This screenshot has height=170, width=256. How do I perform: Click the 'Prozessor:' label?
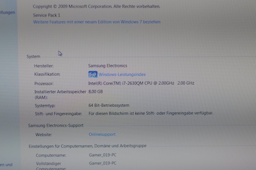pos(44,83)
